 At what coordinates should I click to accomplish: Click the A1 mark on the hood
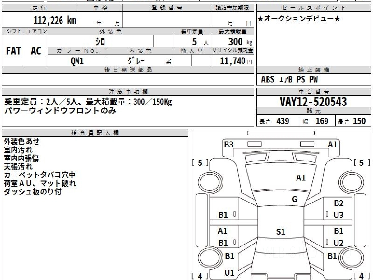point(301,178)
